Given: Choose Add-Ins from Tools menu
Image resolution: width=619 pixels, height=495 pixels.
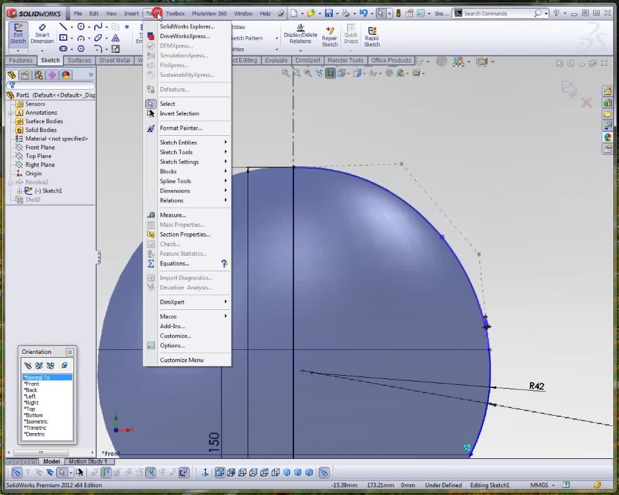Looking at the screenshot, I should pyautogui.click(x=187, y=326).
